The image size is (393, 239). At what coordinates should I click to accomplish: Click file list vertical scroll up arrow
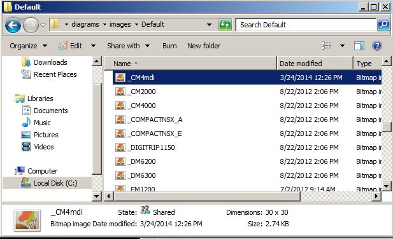click(x=386, y=61)
